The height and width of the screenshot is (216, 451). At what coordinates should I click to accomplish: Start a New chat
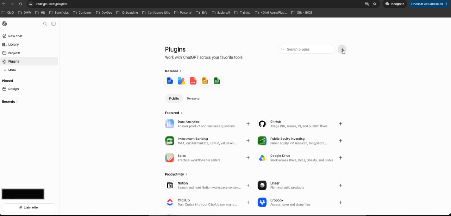point(29,36)
